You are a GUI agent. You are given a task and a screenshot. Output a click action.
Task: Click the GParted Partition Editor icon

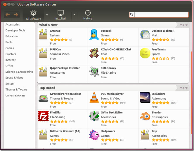[43, 98]
